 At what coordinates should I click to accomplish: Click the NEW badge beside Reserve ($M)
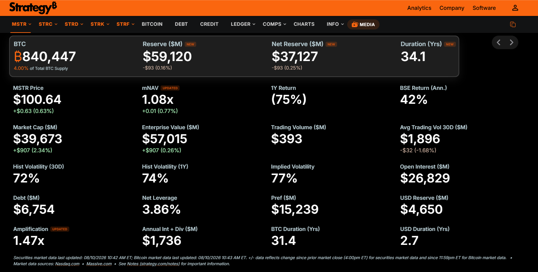point(190,44)
